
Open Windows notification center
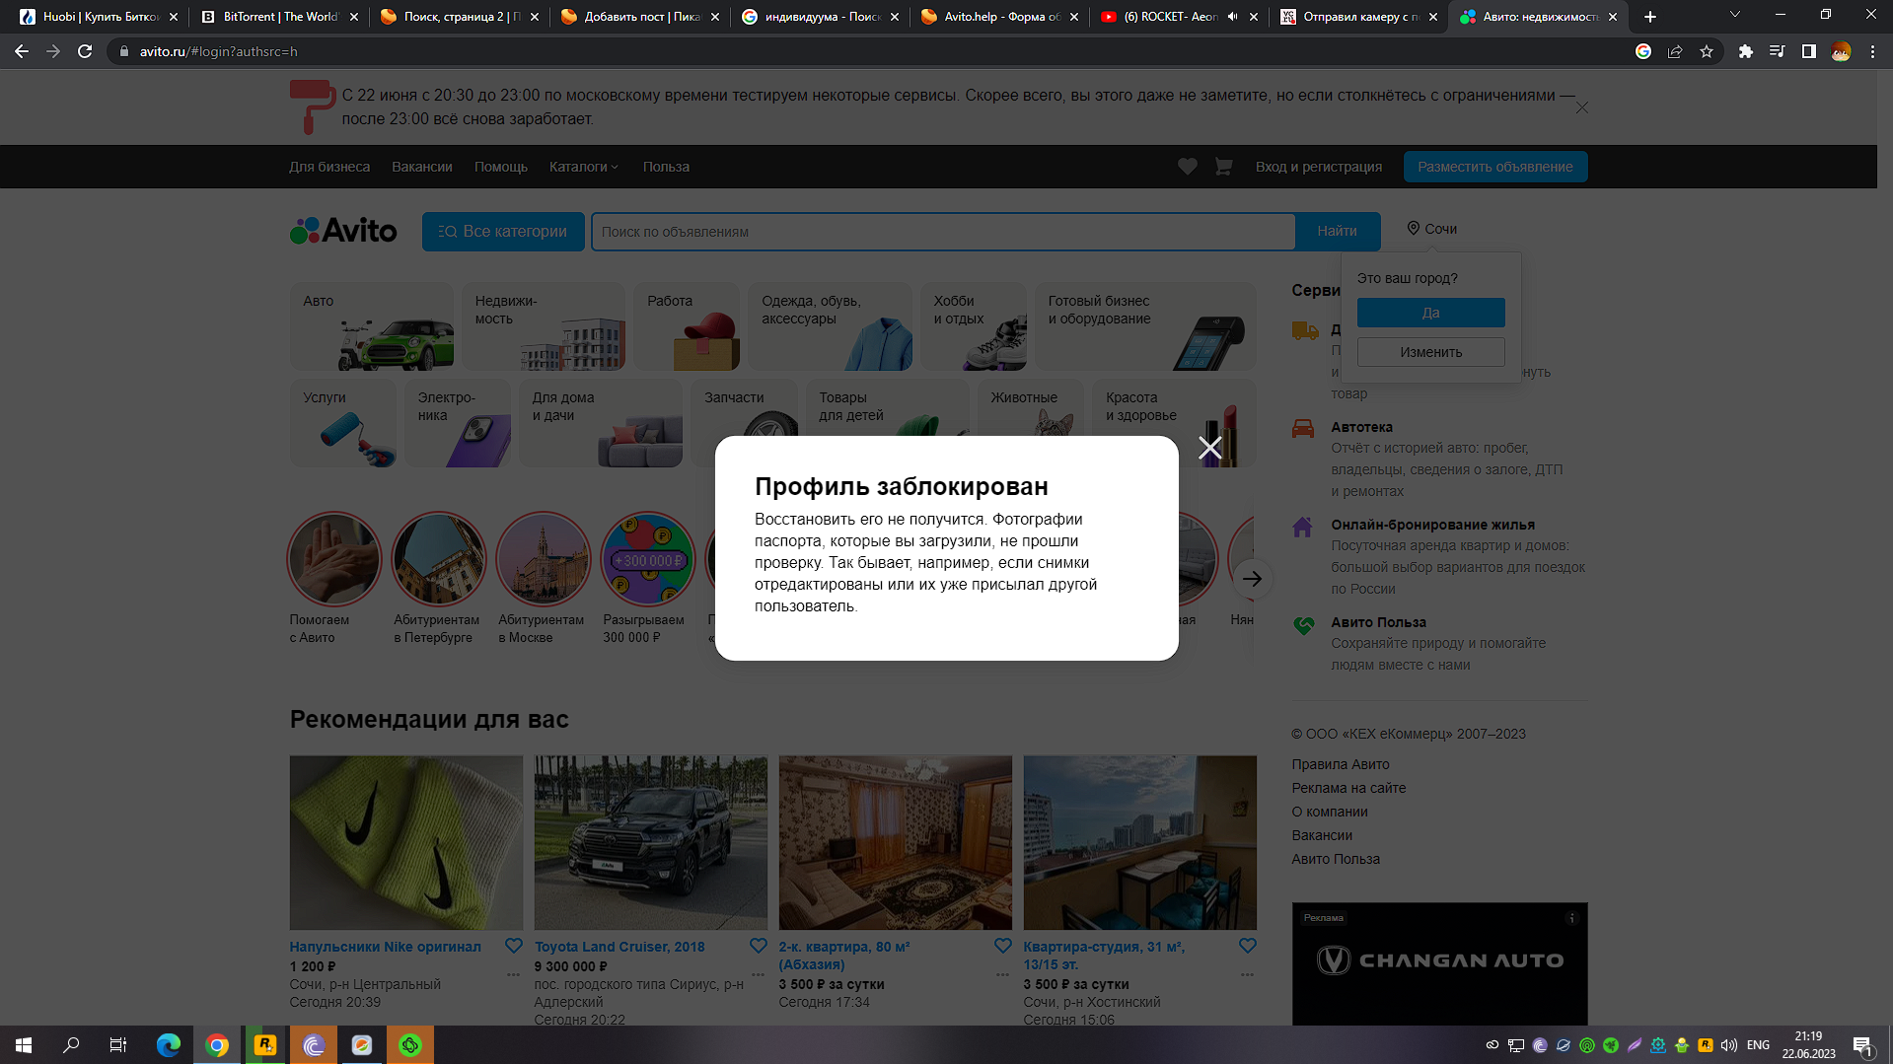pyautogui.click(x=1862, y=1046)
